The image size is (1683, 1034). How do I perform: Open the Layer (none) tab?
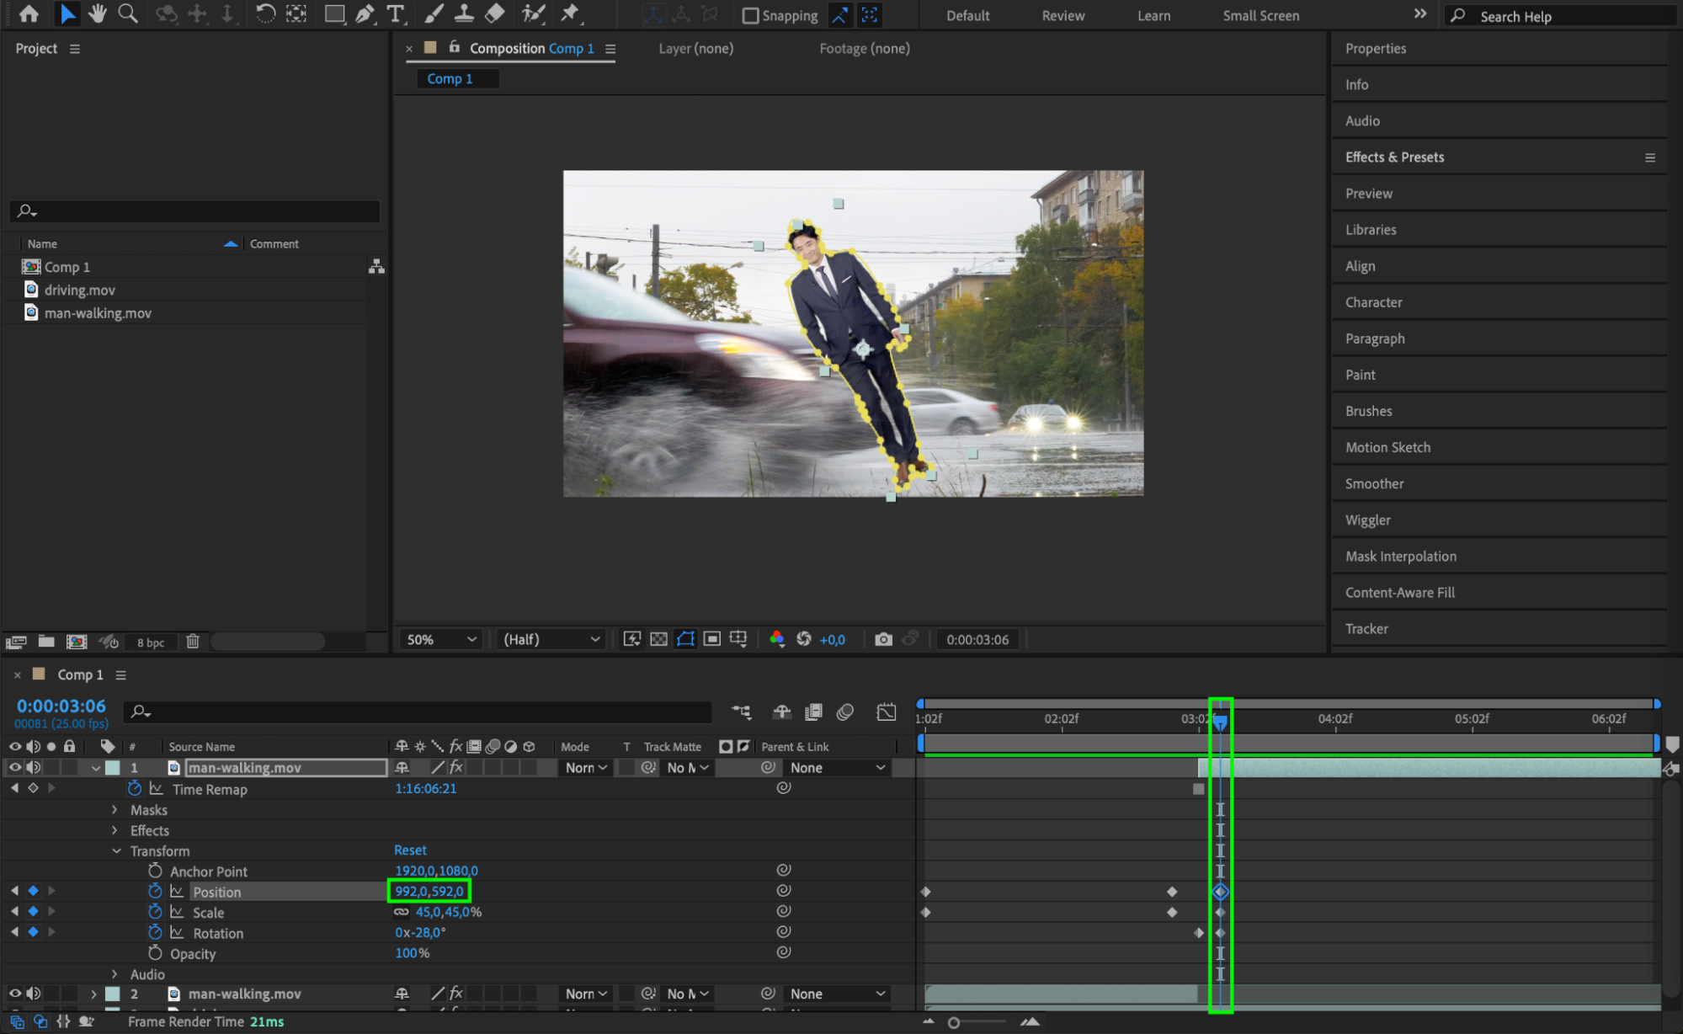coord(695,49)
